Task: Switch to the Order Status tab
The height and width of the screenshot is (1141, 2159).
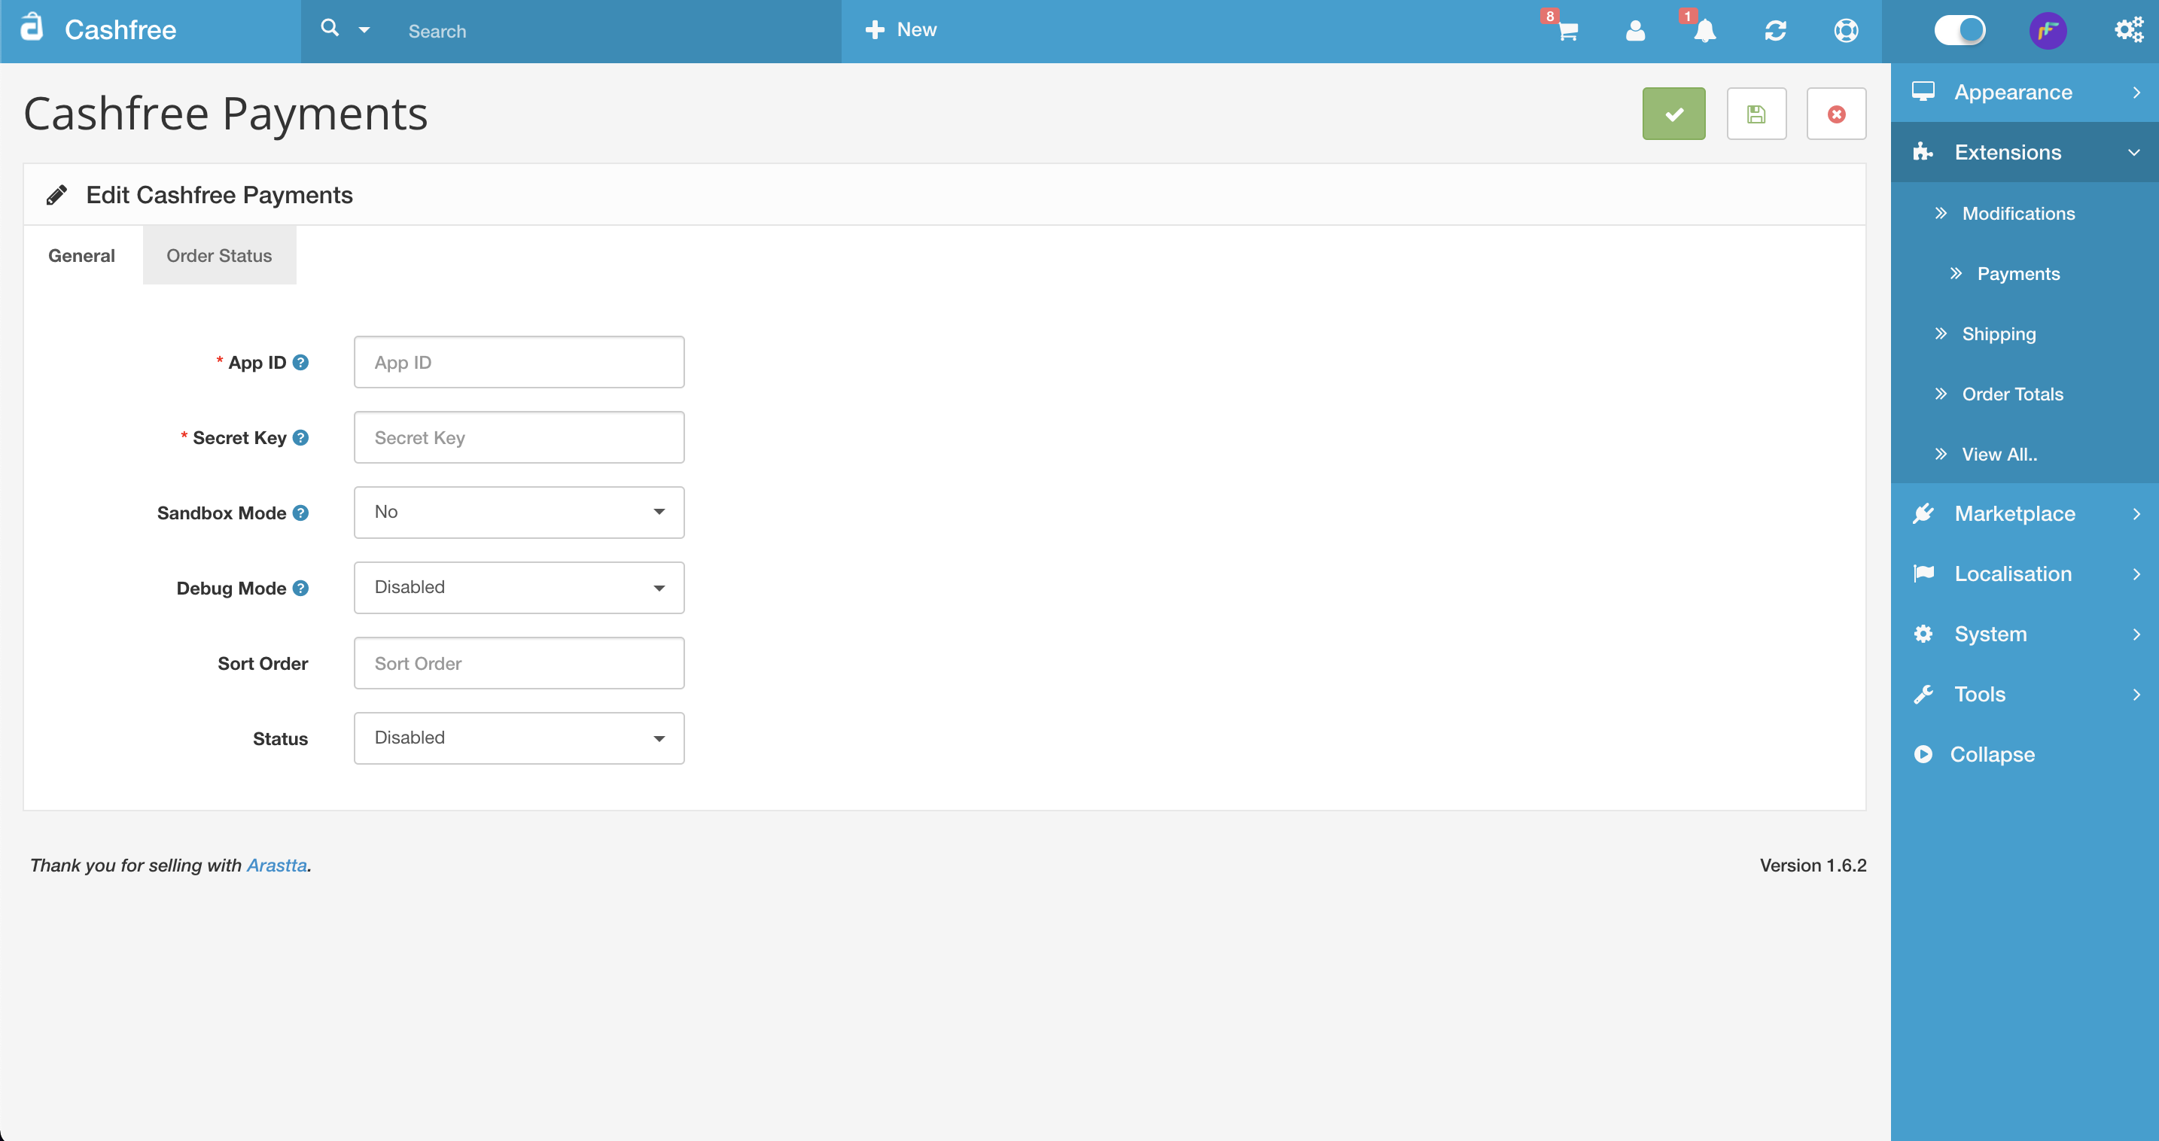Action: tap(219, 255)
